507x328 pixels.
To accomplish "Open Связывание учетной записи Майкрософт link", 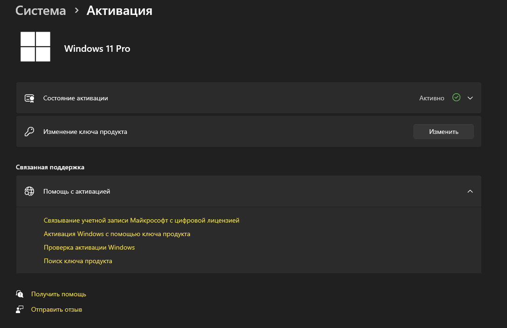I will [141, 220].
